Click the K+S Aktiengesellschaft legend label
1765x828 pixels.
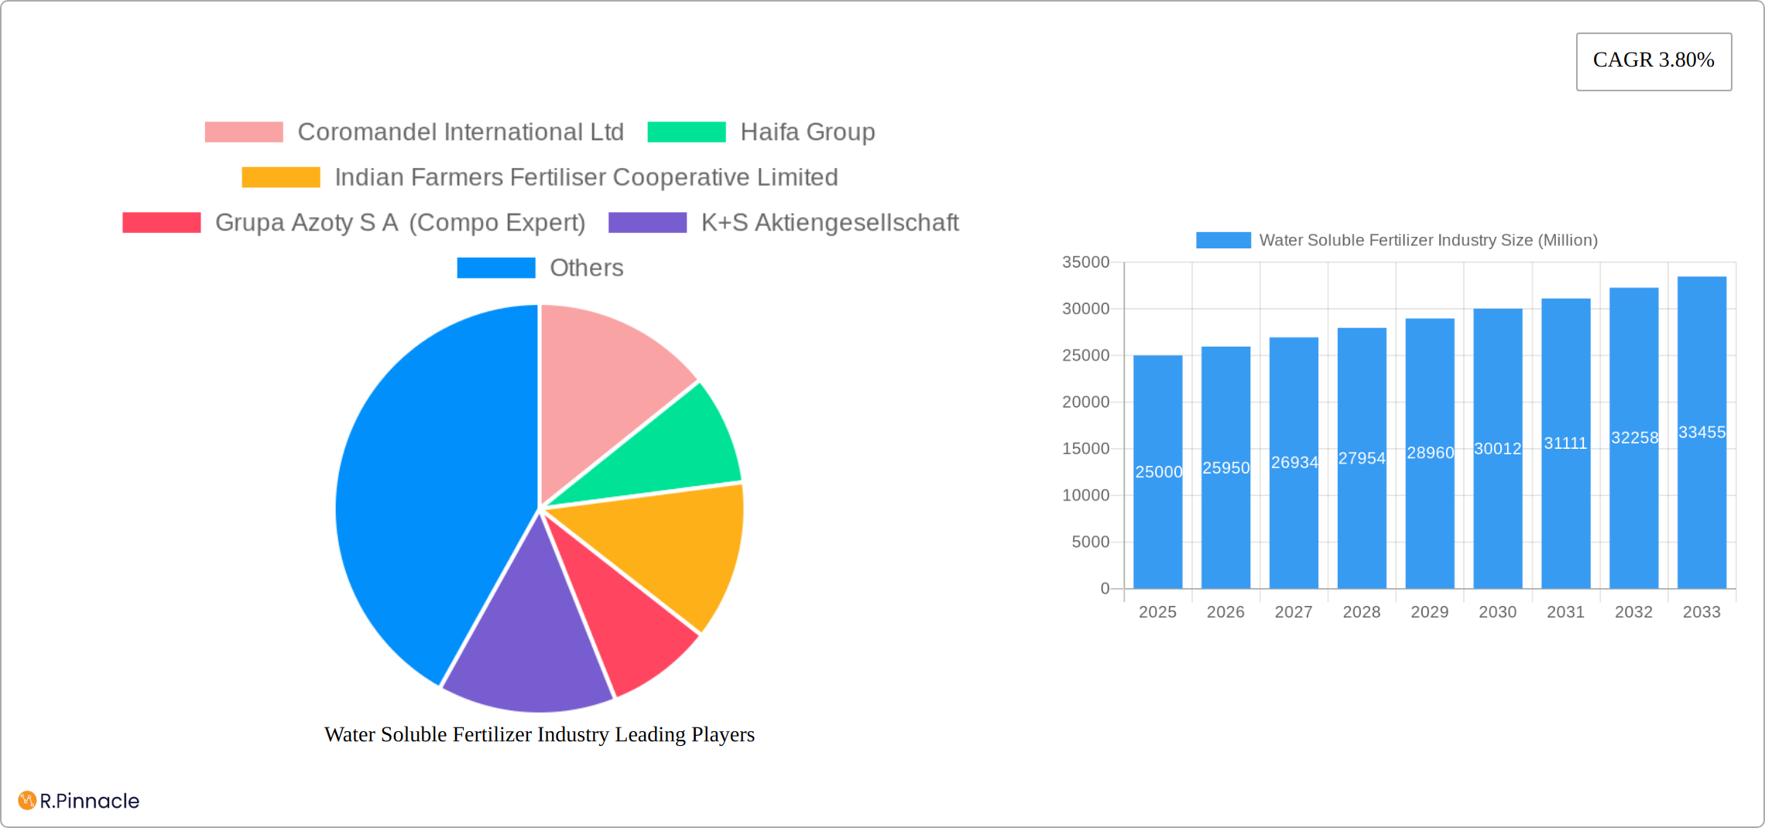pos(830,223)
